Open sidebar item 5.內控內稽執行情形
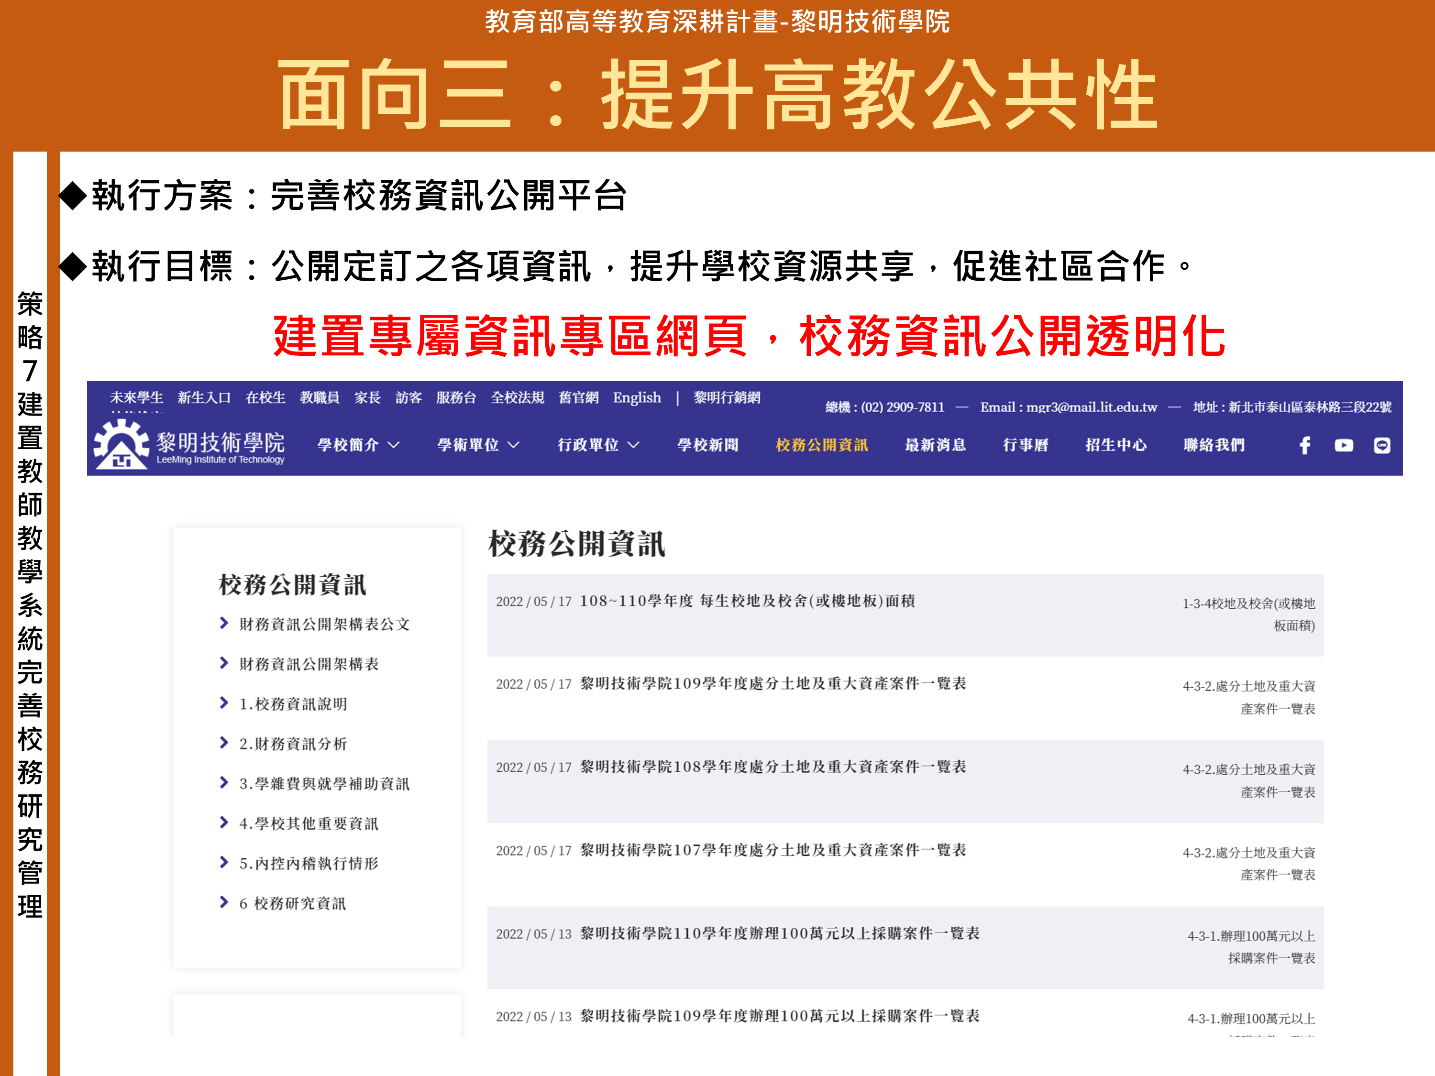Viewport: 1435px width, 1076px height. point(309,863)
